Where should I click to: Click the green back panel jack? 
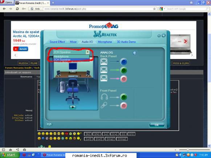[124, 70]
